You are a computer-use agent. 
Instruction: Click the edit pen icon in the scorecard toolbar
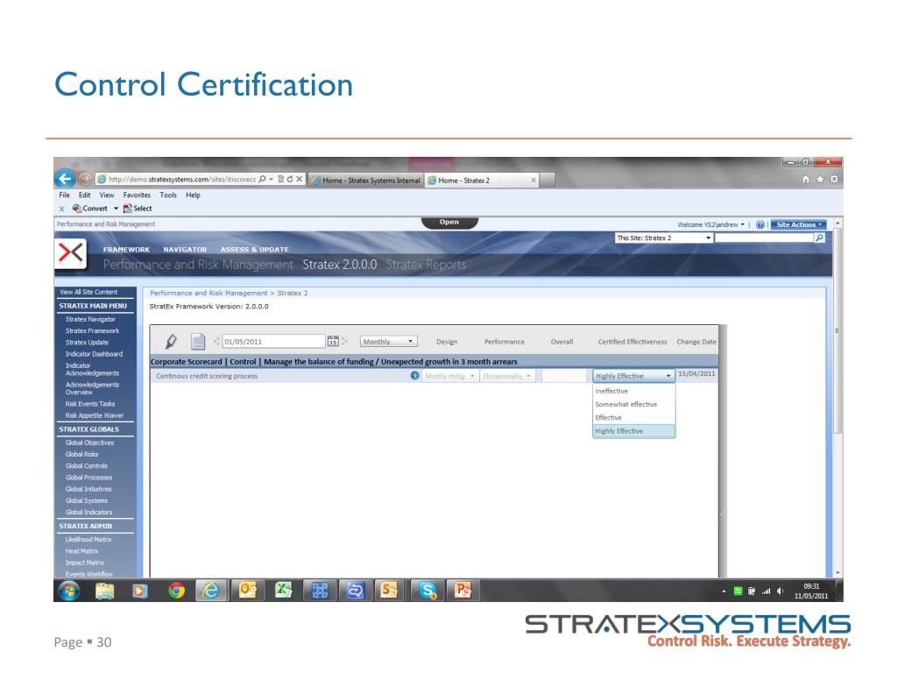(x=171, y=342)
